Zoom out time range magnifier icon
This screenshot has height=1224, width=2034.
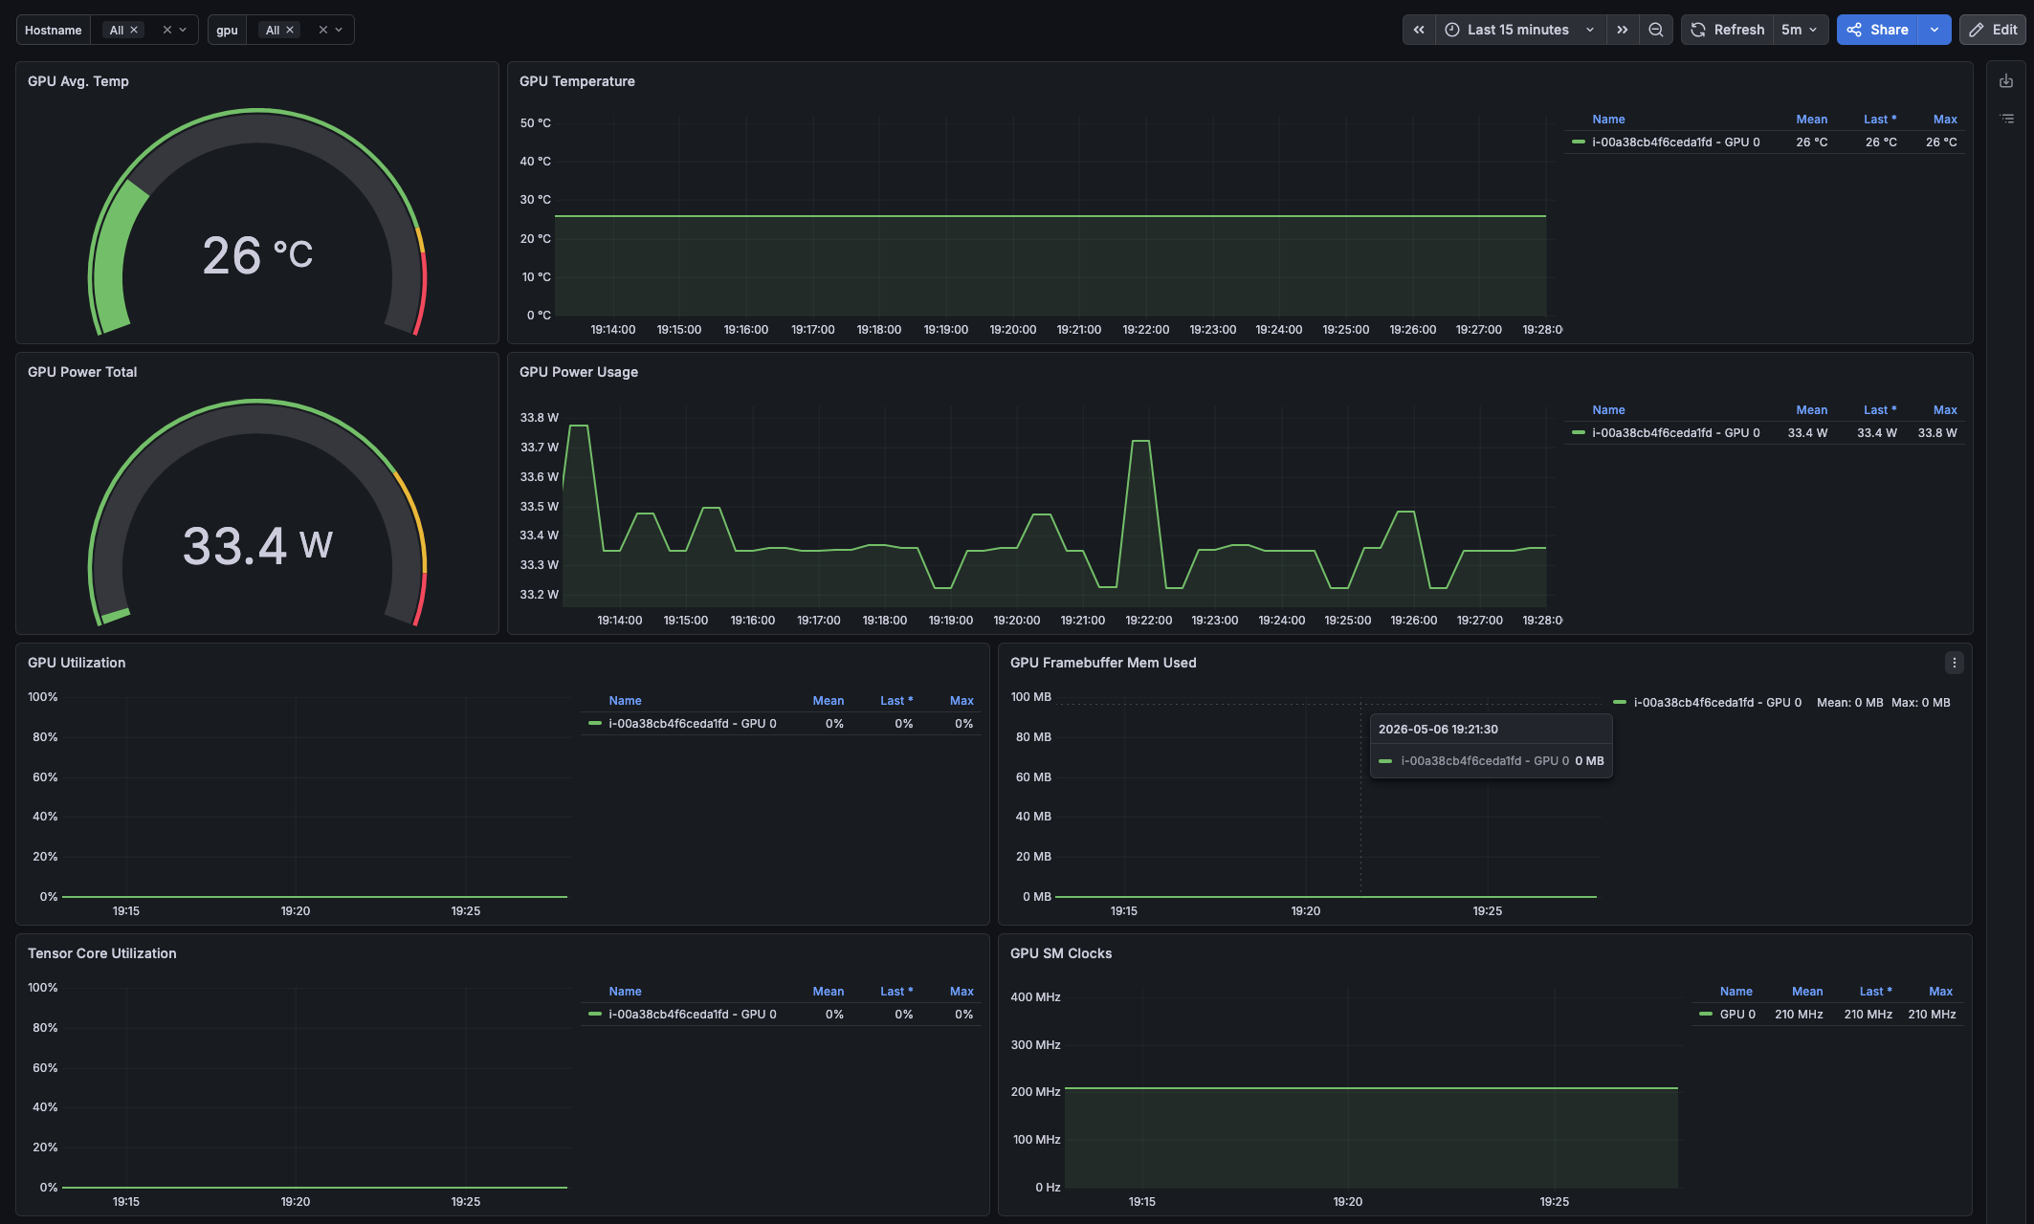click(1656, 30)
